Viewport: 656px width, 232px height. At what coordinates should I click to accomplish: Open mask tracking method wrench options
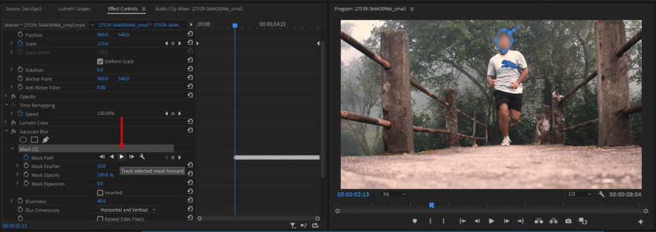[142, 157]
